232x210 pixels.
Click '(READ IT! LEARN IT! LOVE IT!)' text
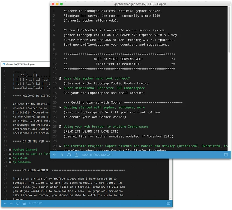91,132
